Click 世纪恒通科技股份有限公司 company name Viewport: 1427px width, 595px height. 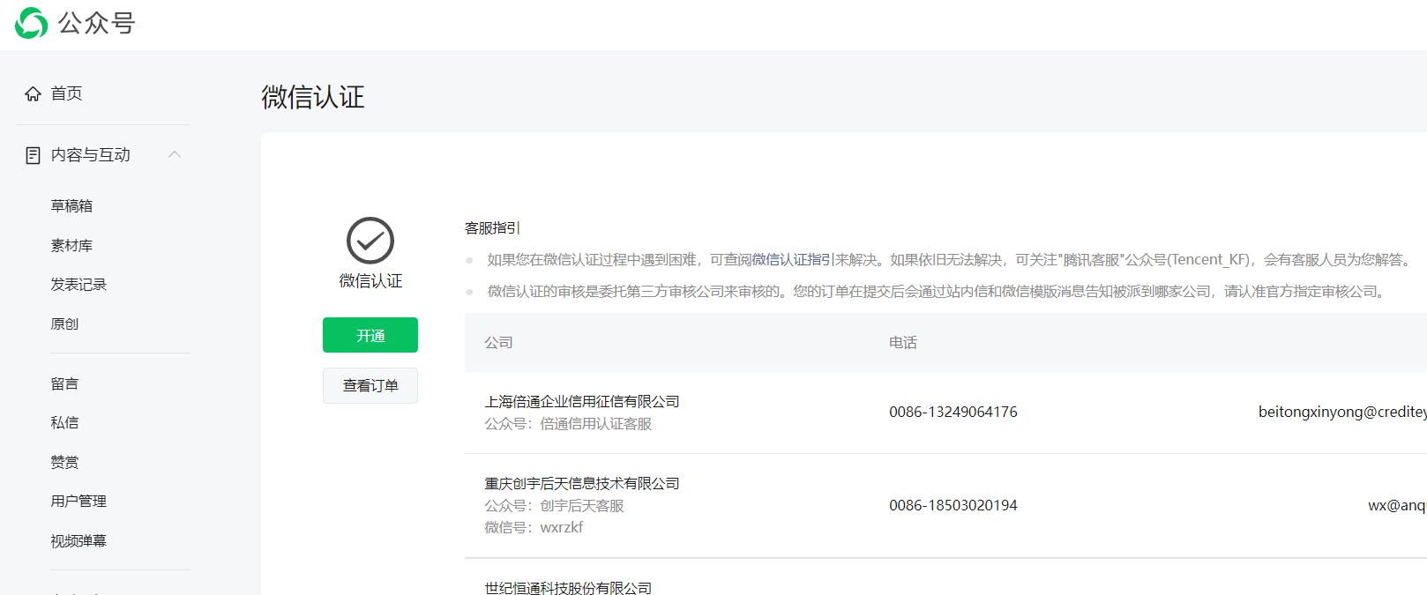point(568,587)
